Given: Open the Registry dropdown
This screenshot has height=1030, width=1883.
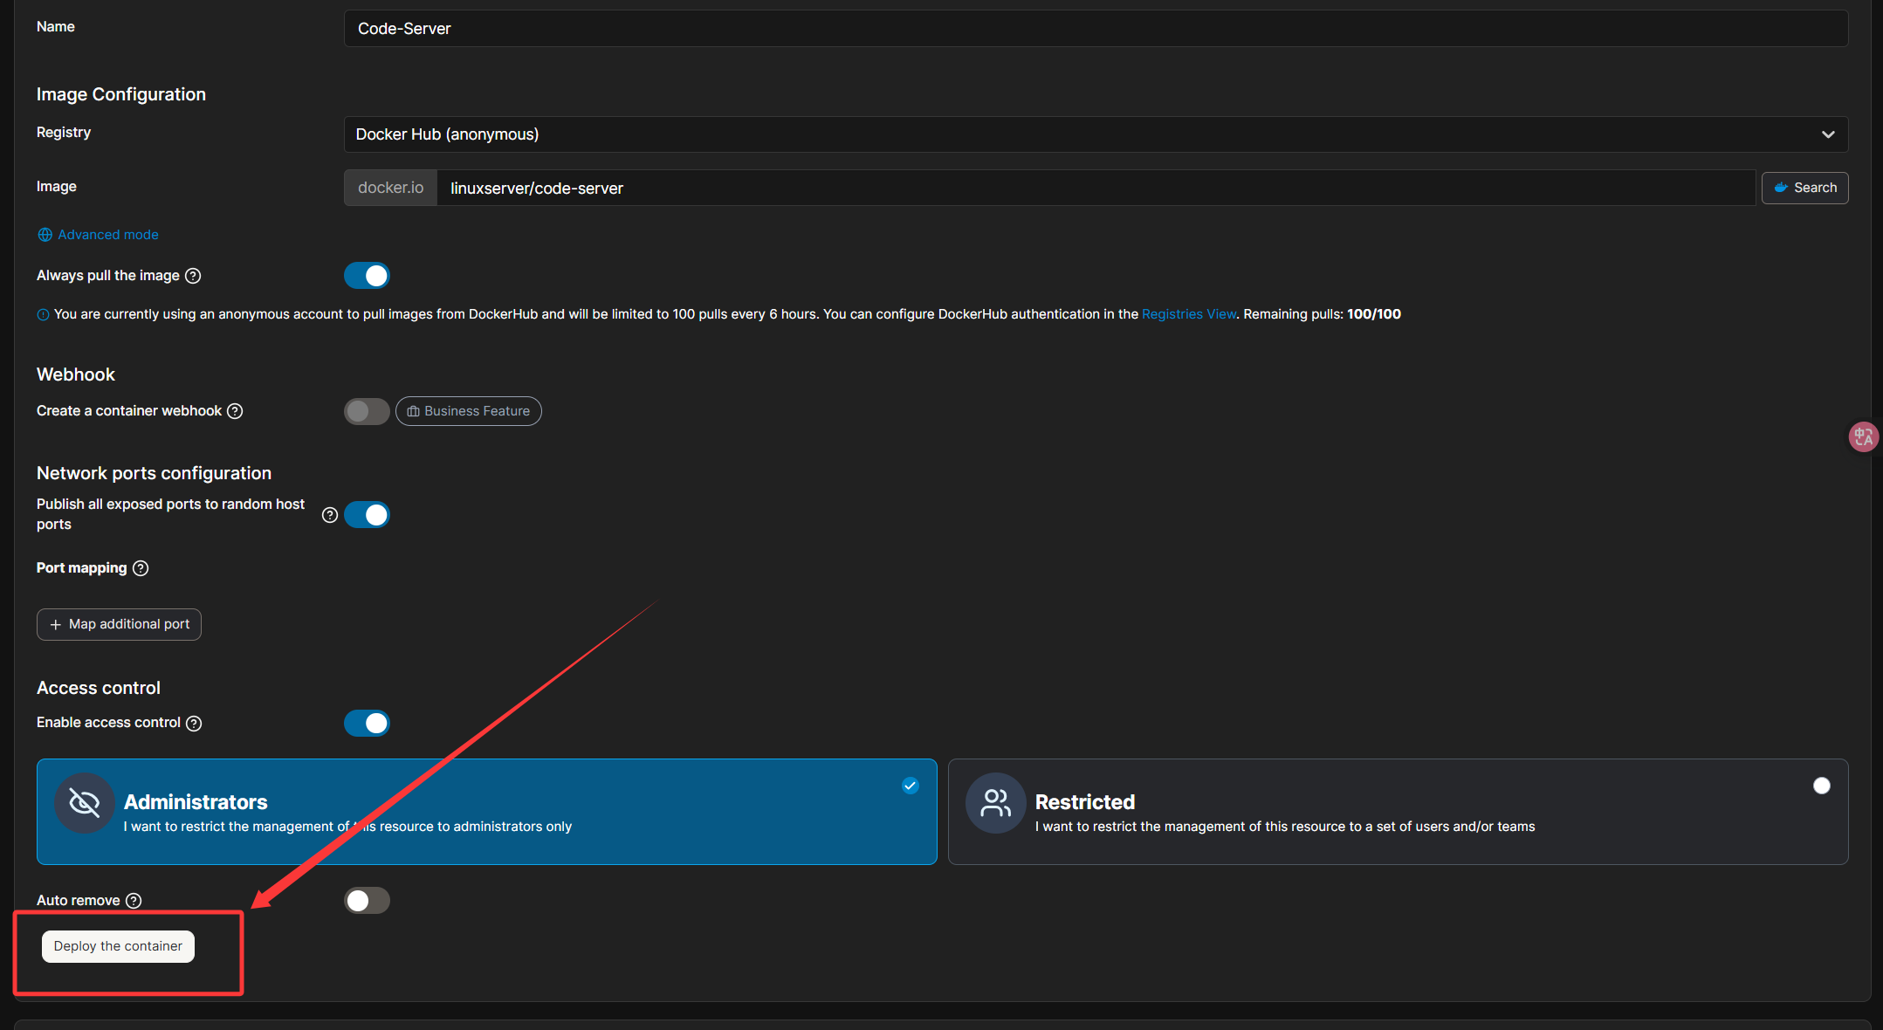Looking at the screenshot, I should [x=1096, y=134].
